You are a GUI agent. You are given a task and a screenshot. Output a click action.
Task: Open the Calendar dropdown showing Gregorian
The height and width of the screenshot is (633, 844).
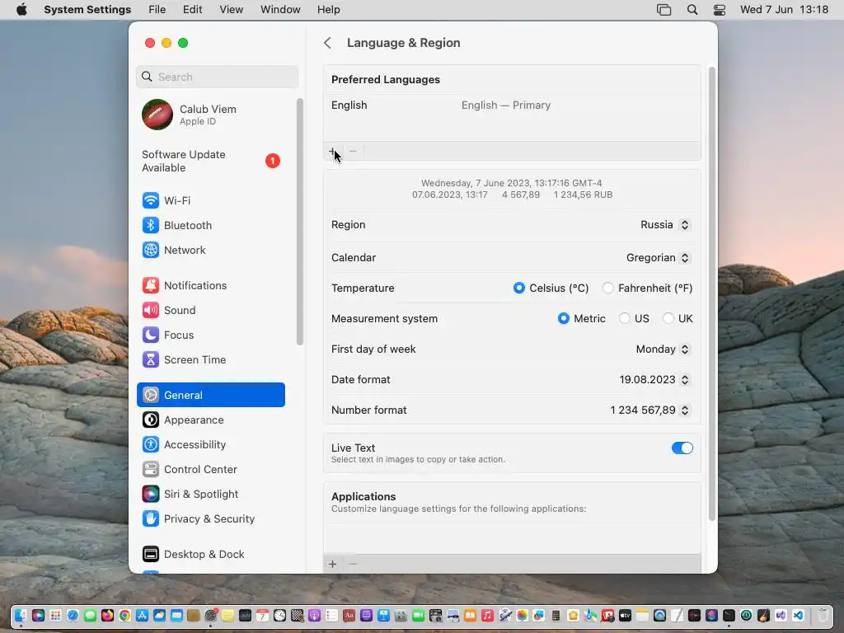659,258
